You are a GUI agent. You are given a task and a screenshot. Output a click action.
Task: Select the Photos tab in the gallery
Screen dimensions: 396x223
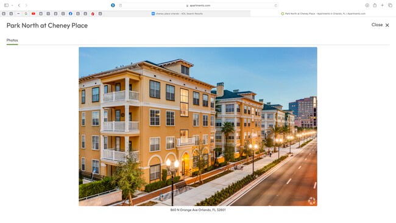tap(12, 40)
